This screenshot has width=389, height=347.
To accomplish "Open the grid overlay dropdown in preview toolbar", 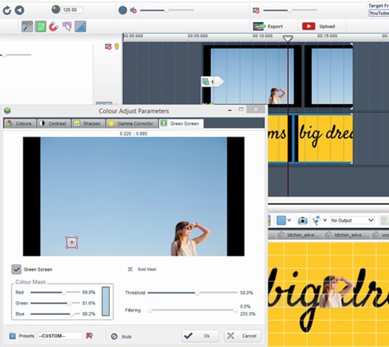I will (289, 220).
